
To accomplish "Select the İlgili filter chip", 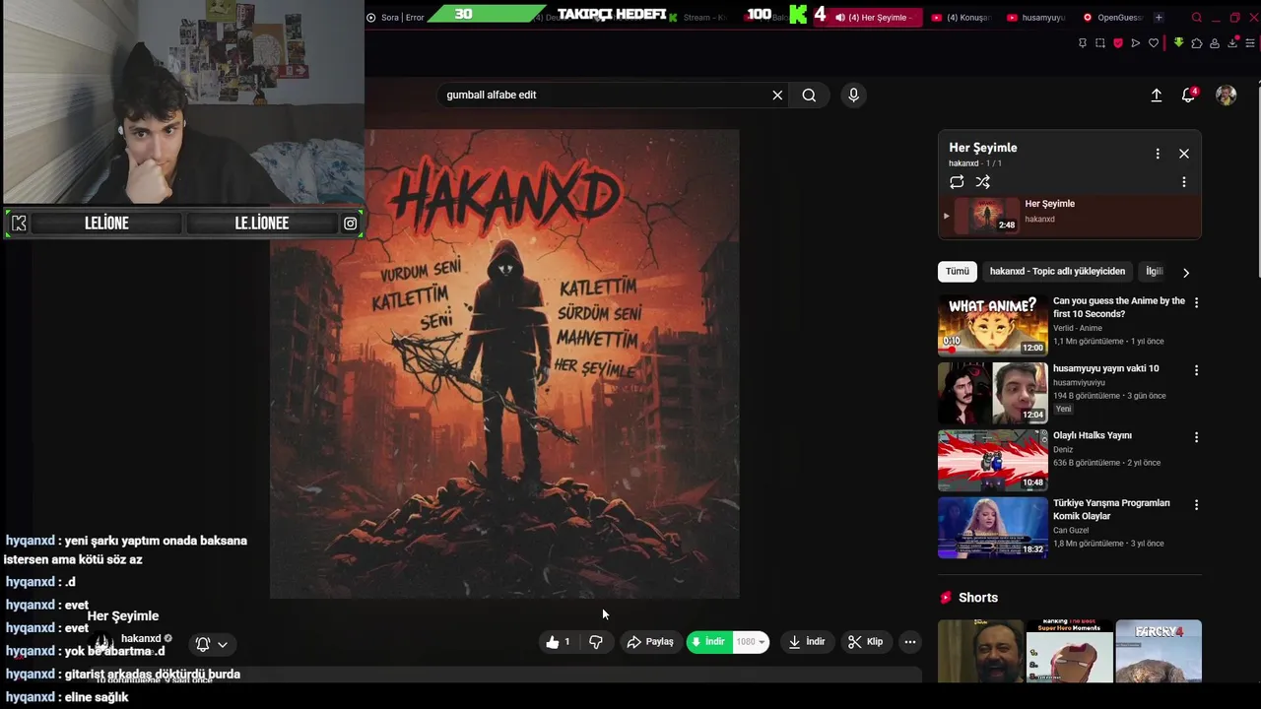I will pyautogui.click(x=1154, y=272).
